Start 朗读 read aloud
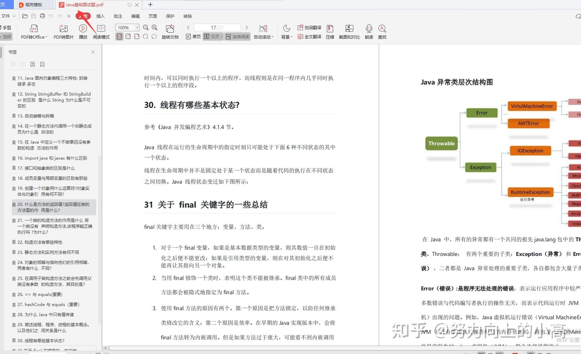Viewport: 581px width, 354px height. tap(369, 32)
